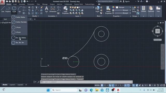Click the Undo arrow icon
Screen dimensions: 166x93
[x=27, y=1]
